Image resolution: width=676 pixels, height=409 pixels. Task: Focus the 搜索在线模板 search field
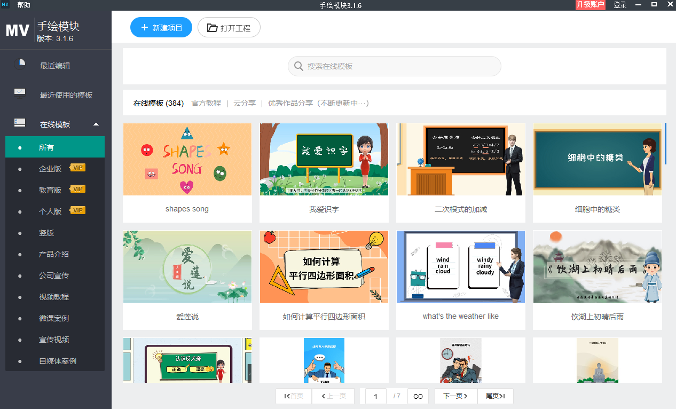(x=395, y=66)
